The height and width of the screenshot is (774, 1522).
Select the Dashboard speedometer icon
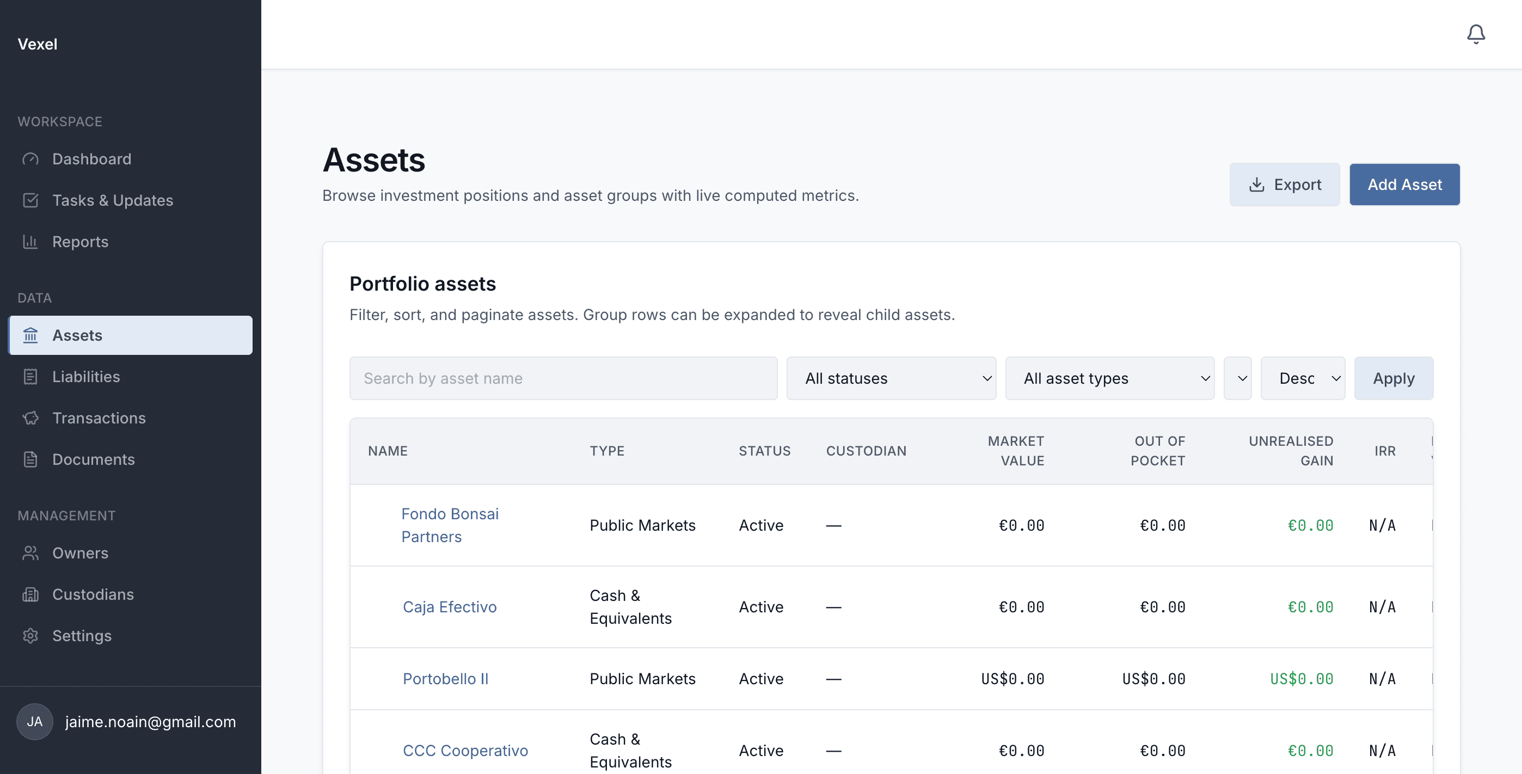(30, 158)
